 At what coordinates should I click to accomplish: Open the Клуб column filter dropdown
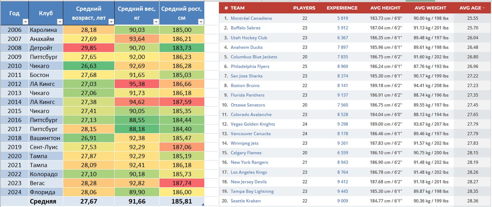(x=60, y=22)
